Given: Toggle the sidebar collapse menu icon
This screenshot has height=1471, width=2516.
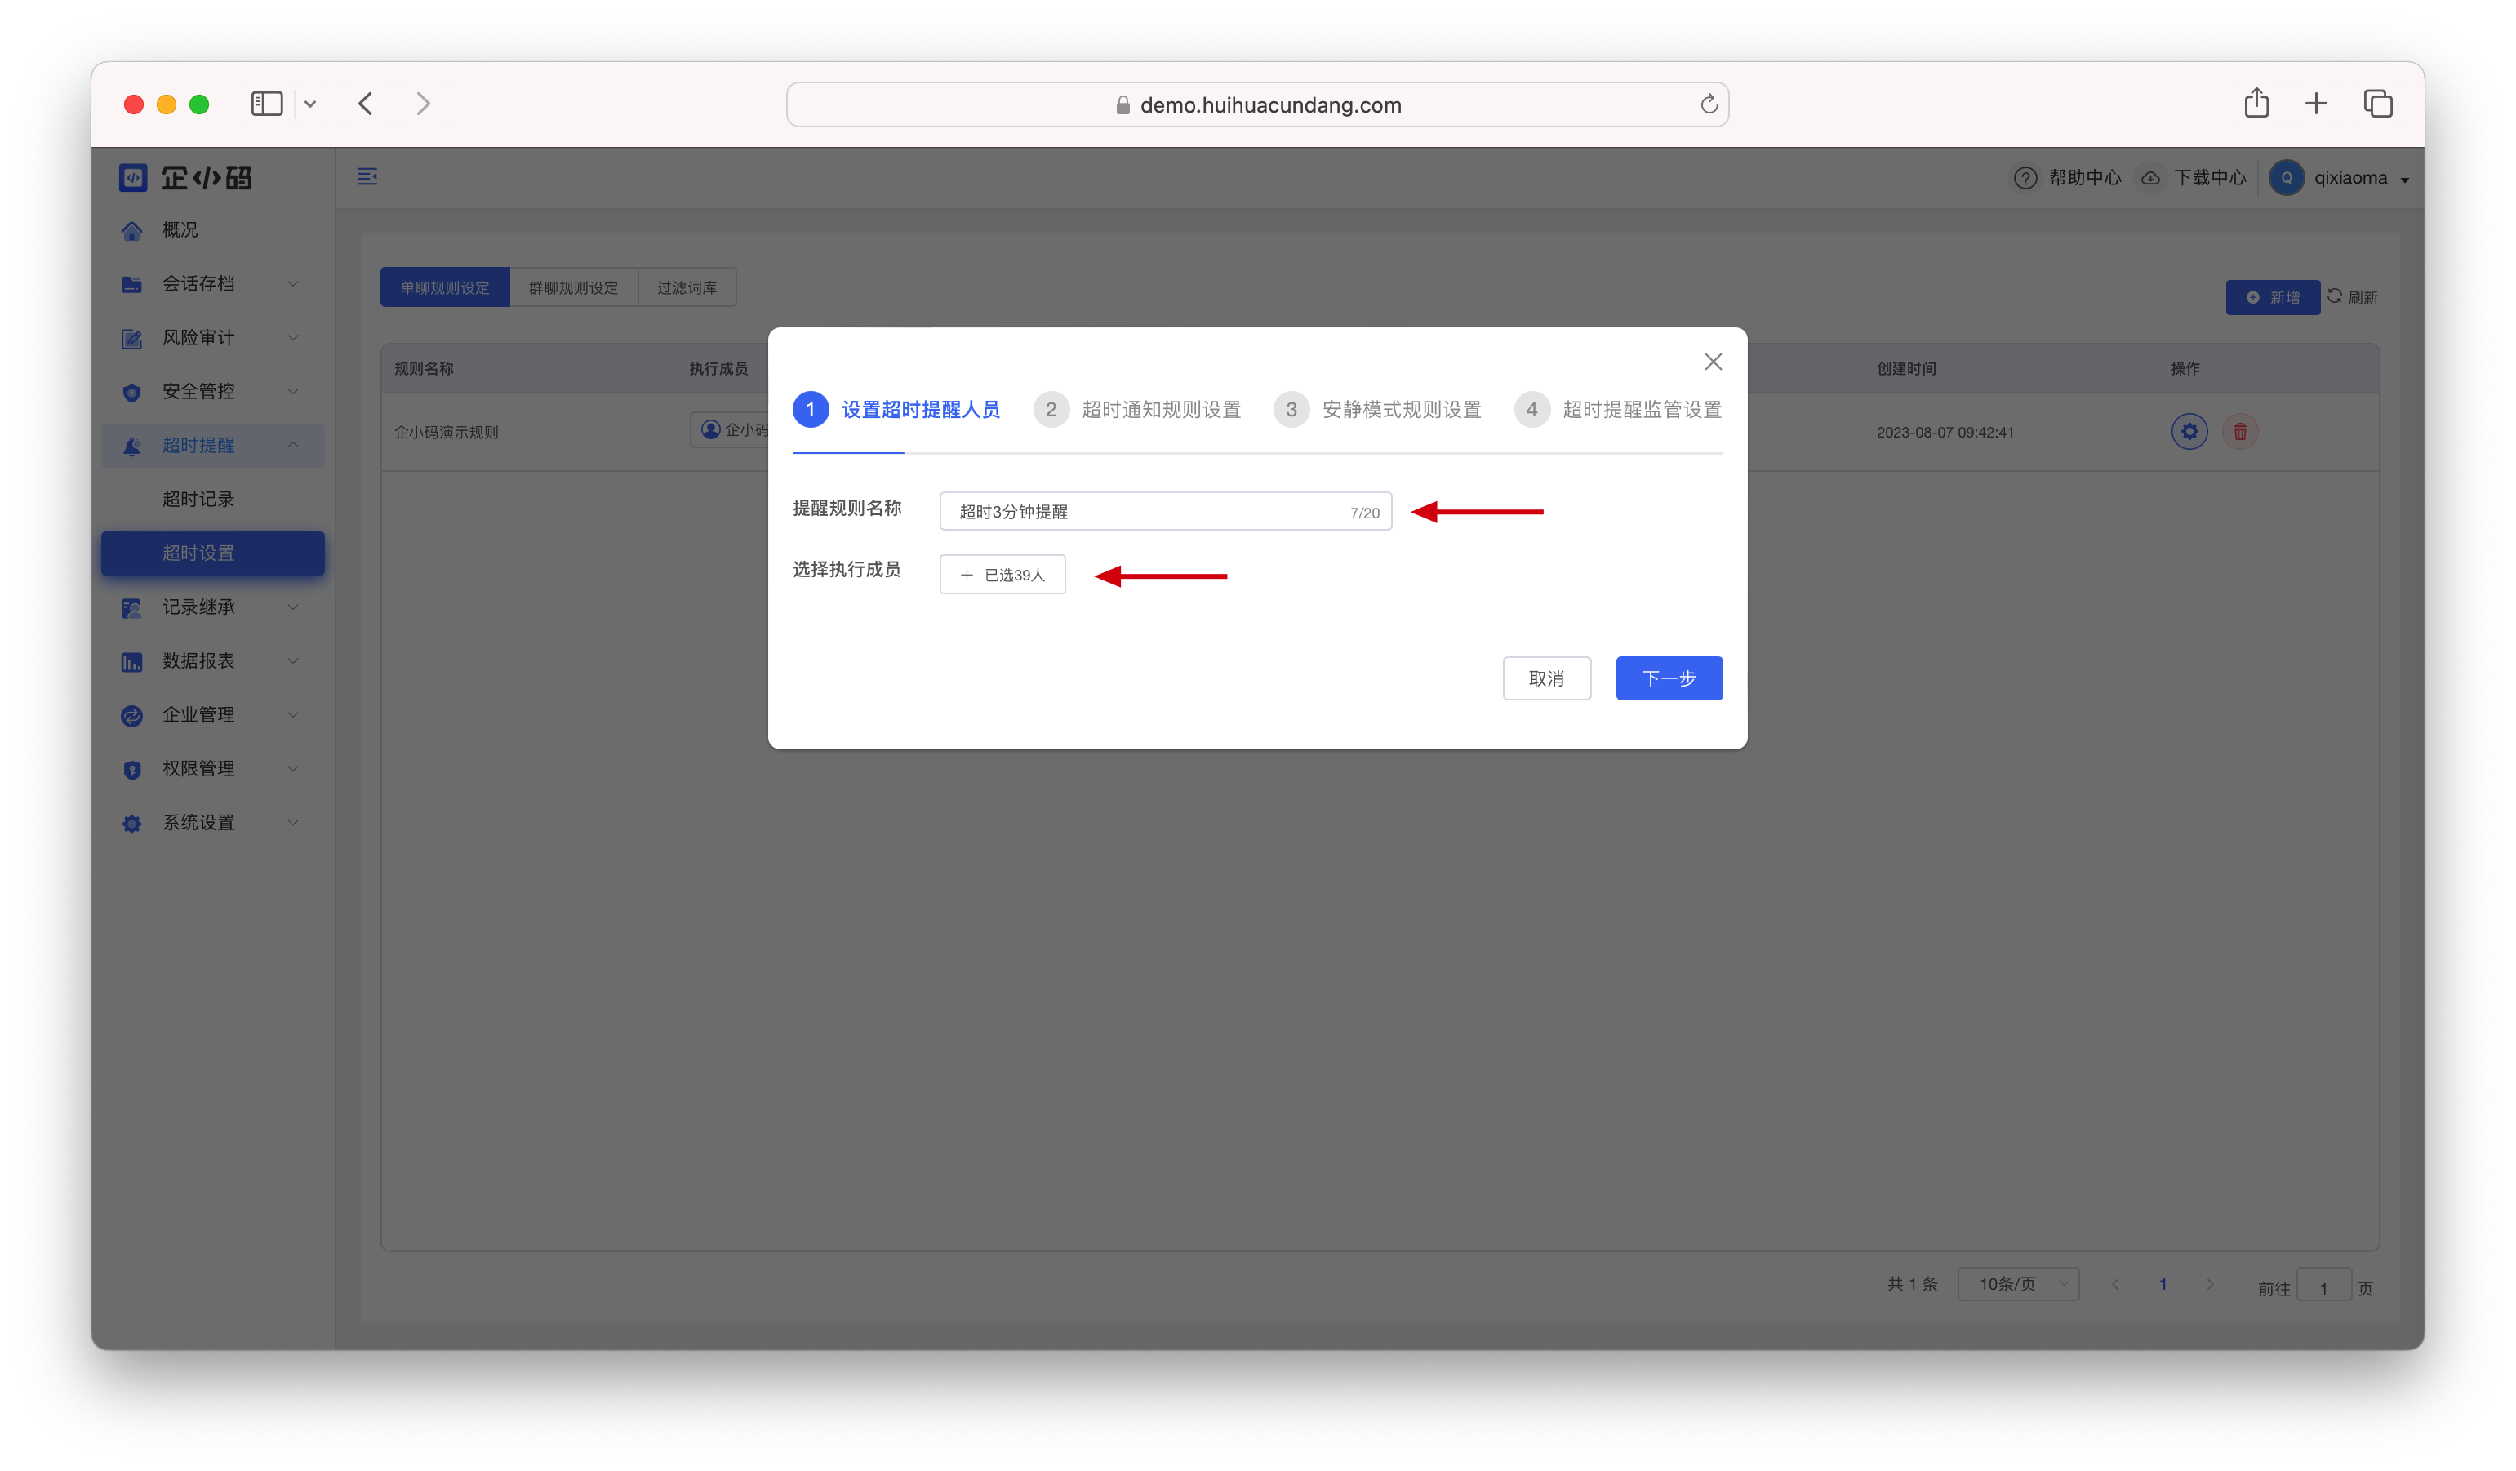Looking at the screenshot, I should (x=367, y=177).
